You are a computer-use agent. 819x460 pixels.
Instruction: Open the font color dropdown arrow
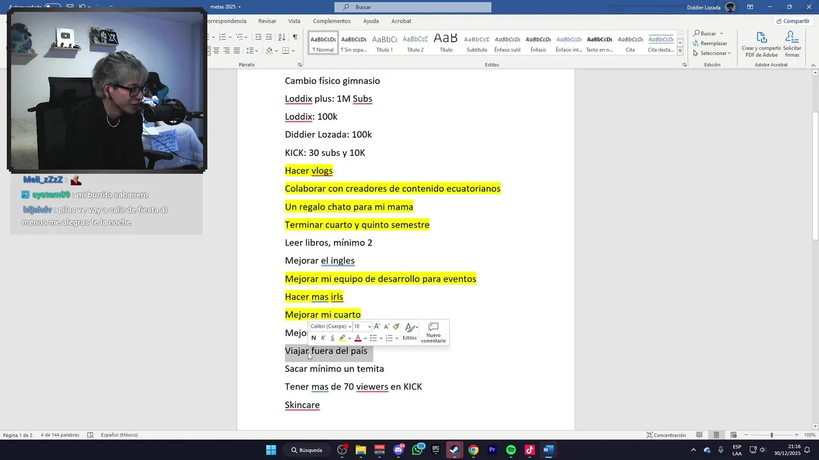click(365, 339)
